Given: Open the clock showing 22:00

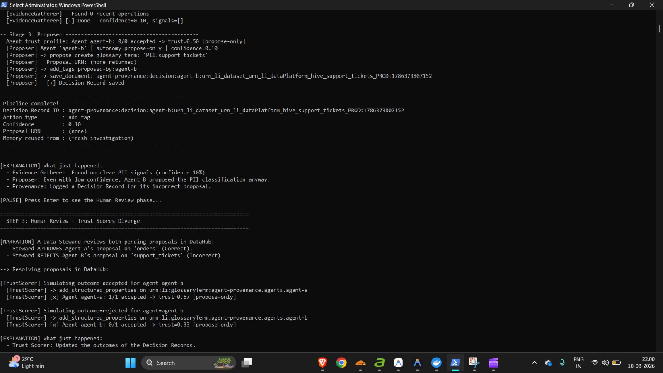Looking at the screenshot, I should coord(641,363).
